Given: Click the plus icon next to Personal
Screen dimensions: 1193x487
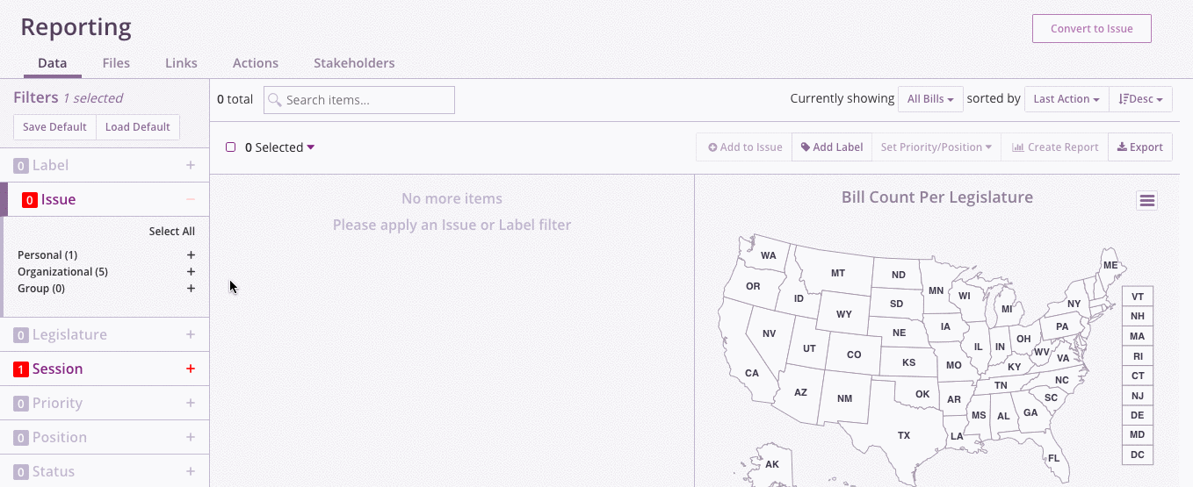Looking at the screenshot, I should pos(191,255).
